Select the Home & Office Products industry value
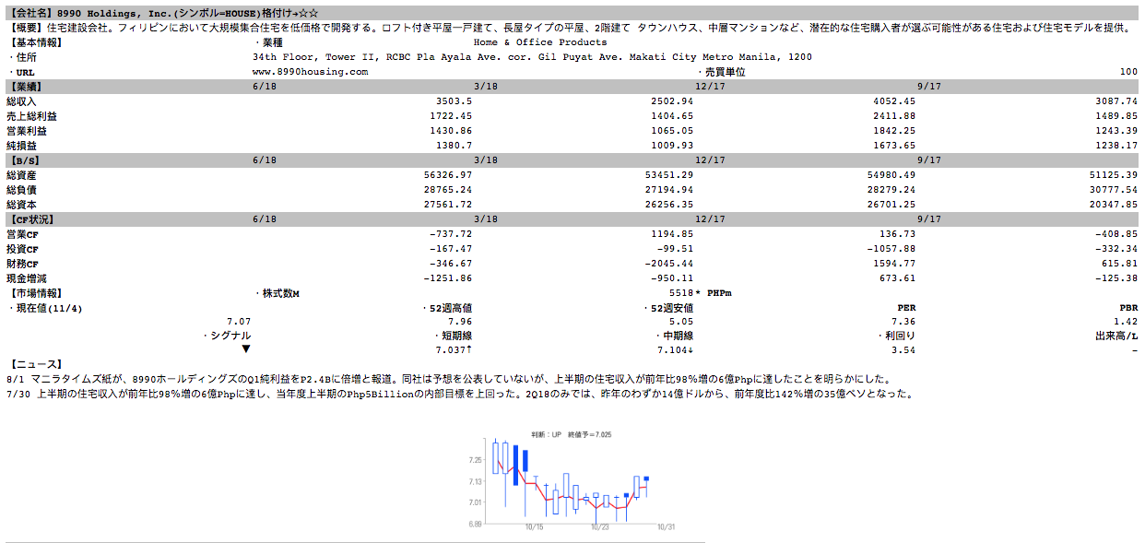The height and width of the screenshot is (543, 1145). 540,42
